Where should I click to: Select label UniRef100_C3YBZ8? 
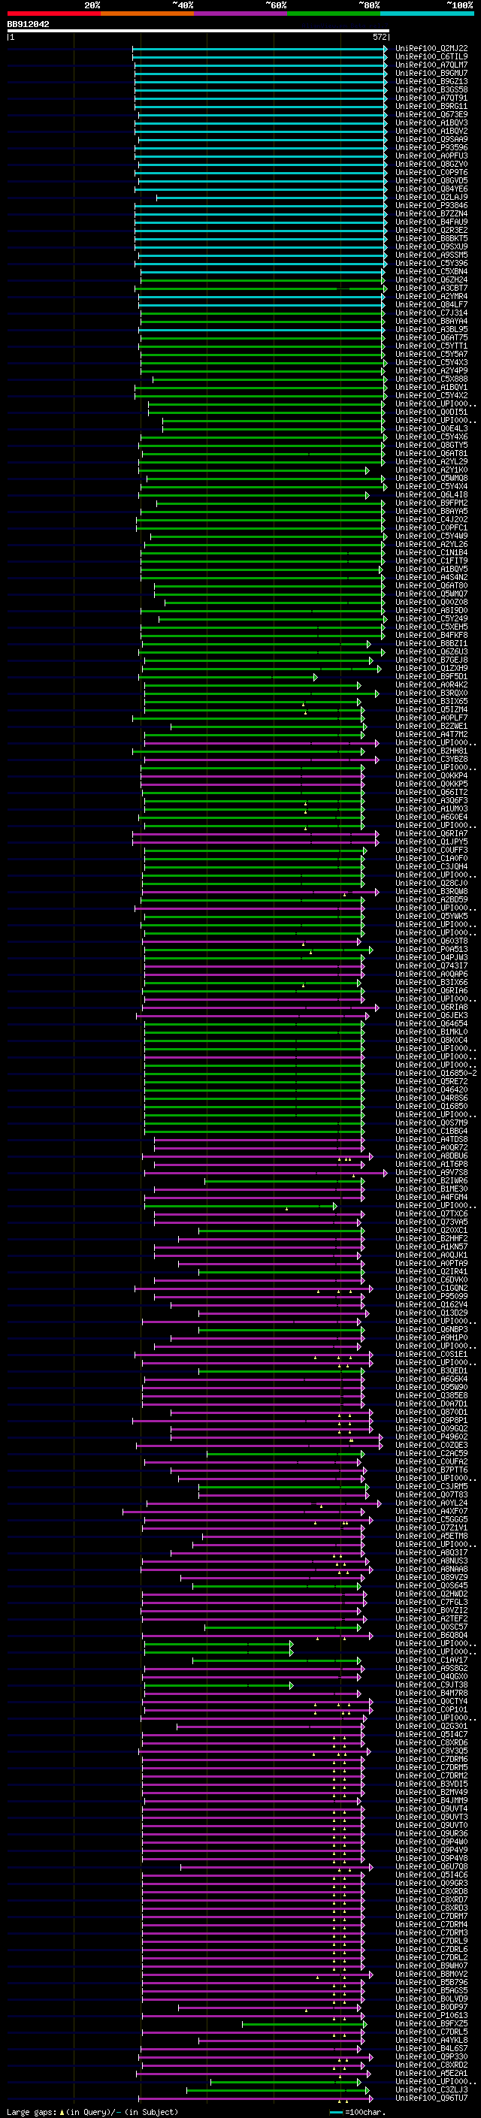point(431,759)
